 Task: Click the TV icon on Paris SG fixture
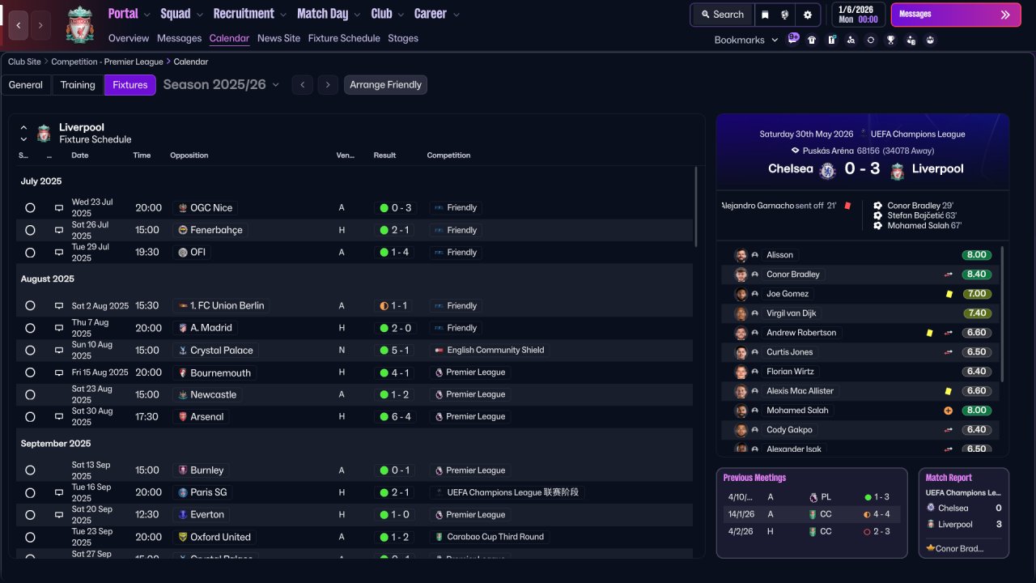[59, 492]
